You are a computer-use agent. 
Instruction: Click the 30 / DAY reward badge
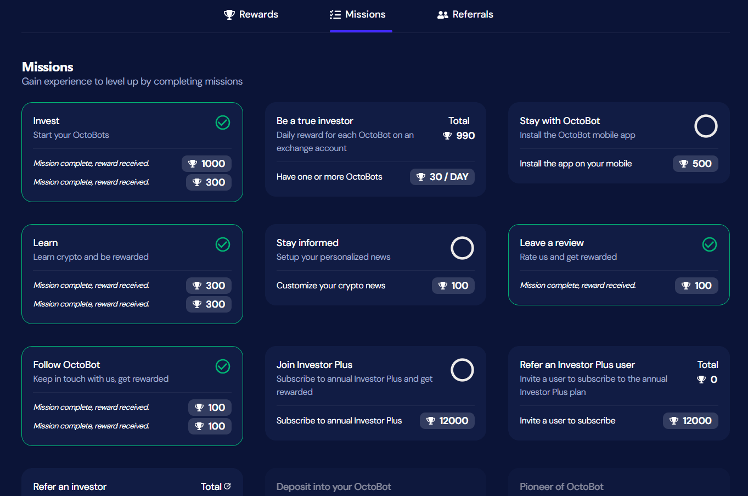[x=442, y=177]
